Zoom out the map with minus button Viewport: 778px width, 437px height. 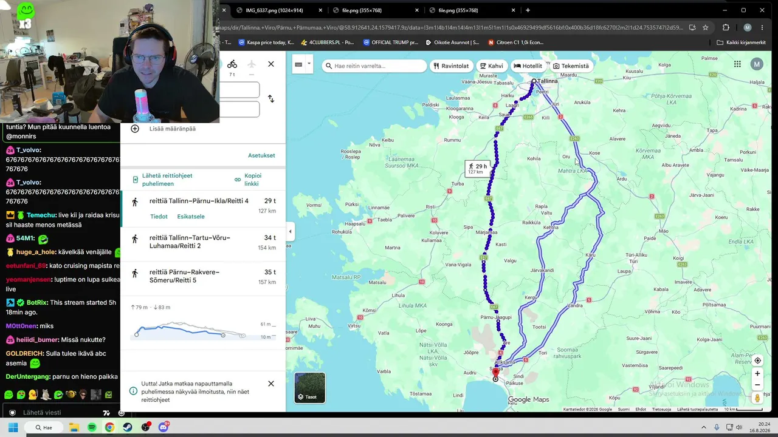tap(757, 385)
